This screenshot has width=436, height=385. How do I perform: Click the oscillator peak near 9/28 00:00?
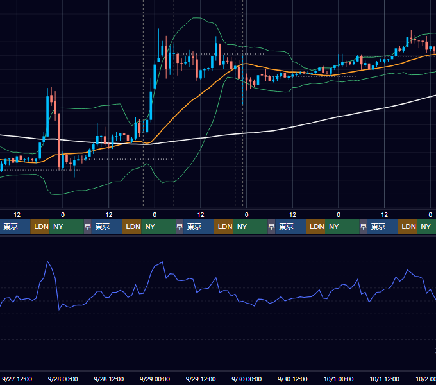[x=47, y=261]
